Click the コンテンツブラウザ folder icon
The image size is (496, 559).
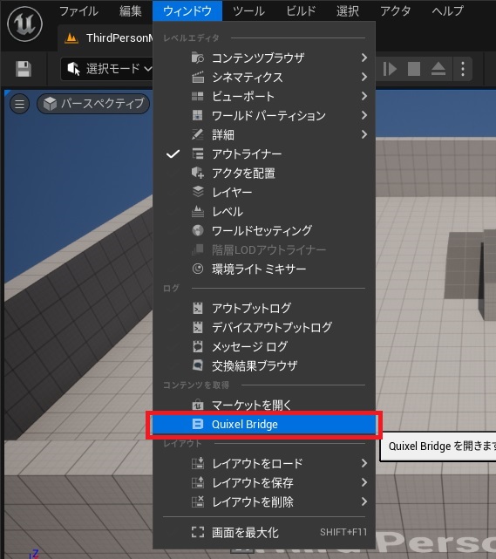click(198, 58)
